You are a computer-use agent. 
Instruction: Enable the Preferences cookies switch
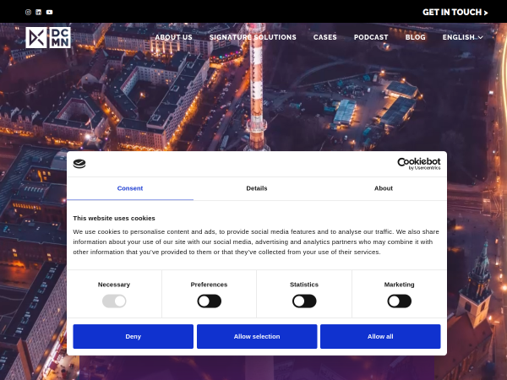(x=210, y=301)
